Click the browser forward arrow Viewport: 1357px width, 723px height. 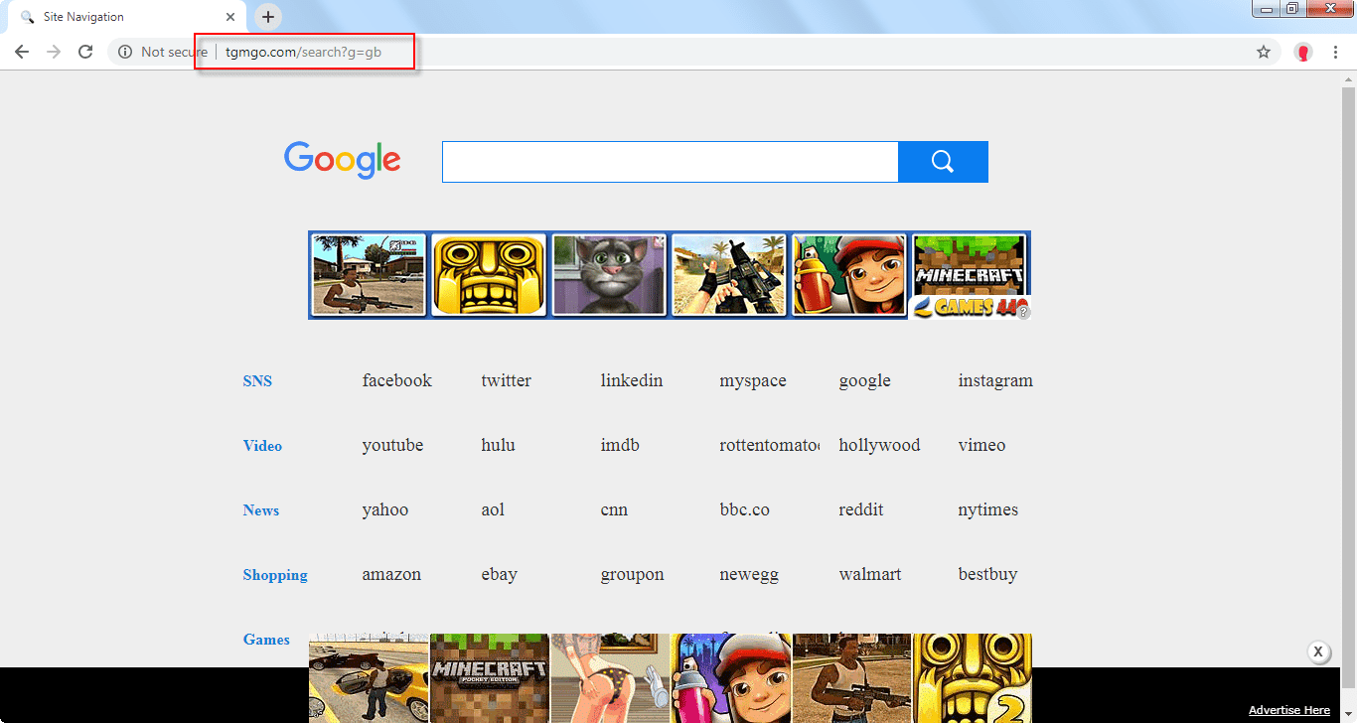54,52
